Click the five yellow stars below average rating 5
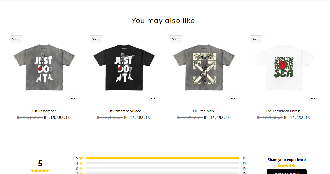The image size is (330, 174). tap(40, 171)
